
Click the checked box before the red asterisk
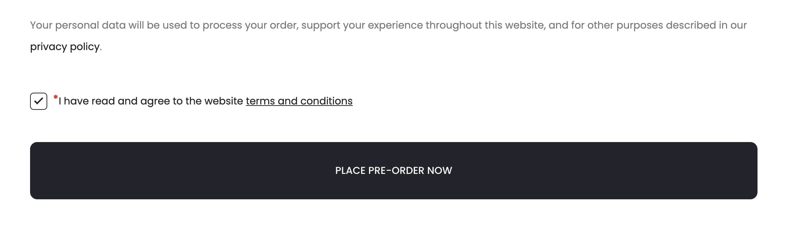[x=39, y=101]
